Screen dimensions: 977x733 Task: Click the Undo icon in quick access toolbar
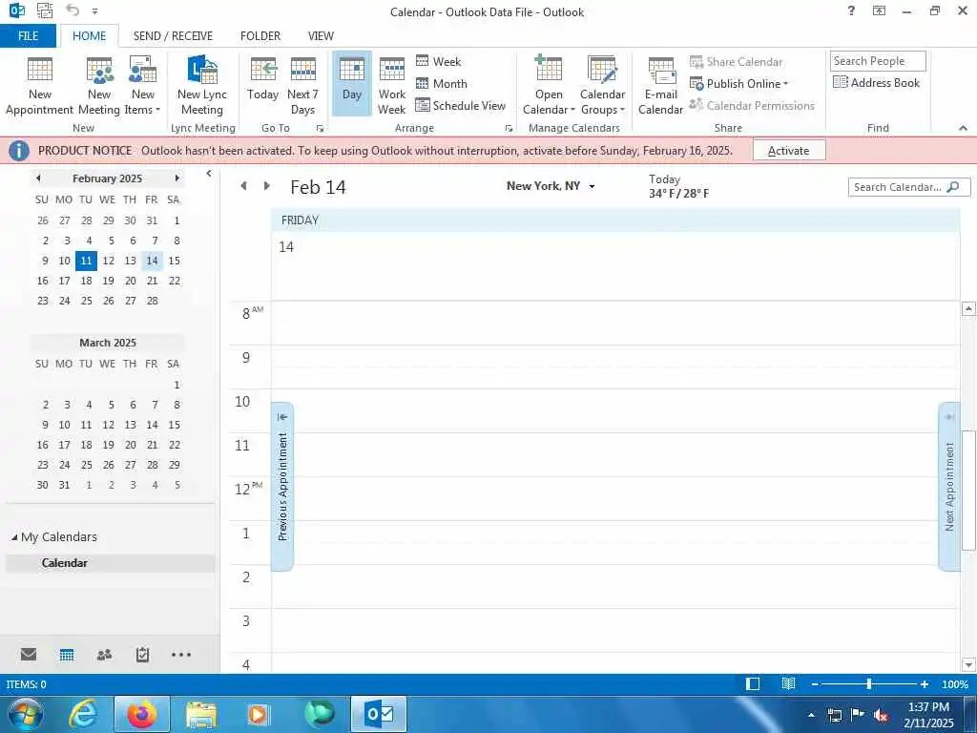click(x=73, y=10)
